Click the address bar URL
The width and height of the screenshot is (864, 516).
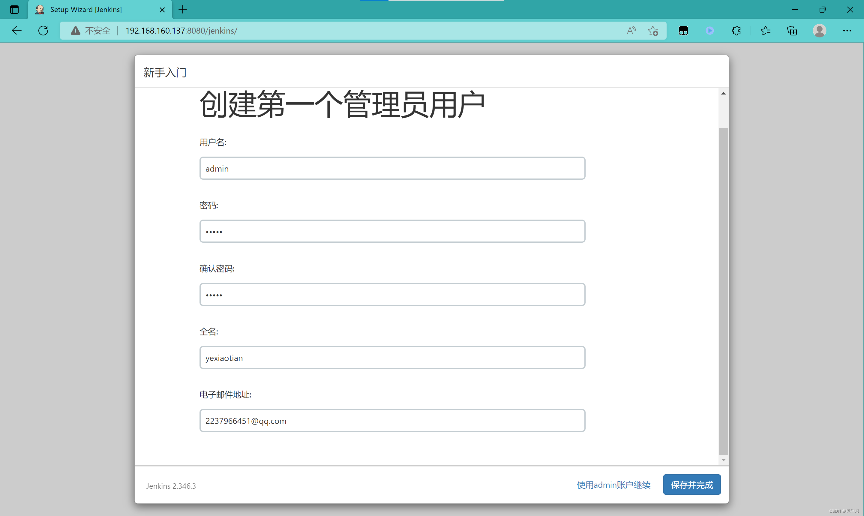pyautogui.click(x=181, y=31)
